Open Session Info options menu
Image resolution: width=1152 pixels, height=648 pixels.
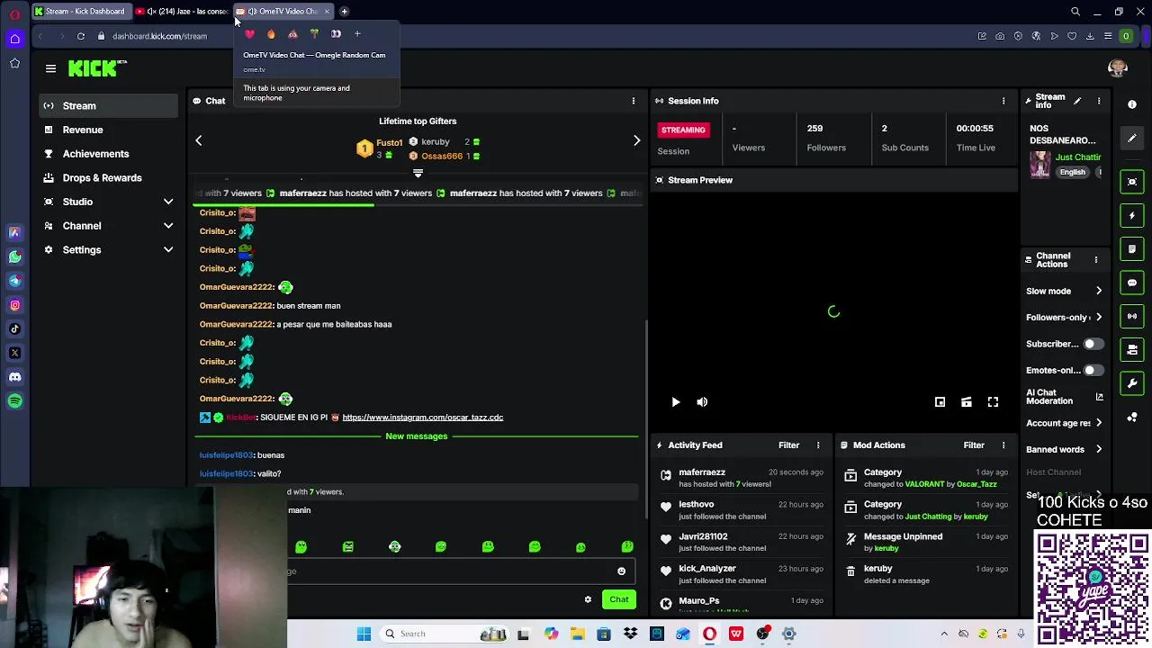click(x=1003, y=101)
